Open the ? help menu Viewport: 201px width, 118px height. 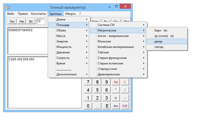pos(80,14)
